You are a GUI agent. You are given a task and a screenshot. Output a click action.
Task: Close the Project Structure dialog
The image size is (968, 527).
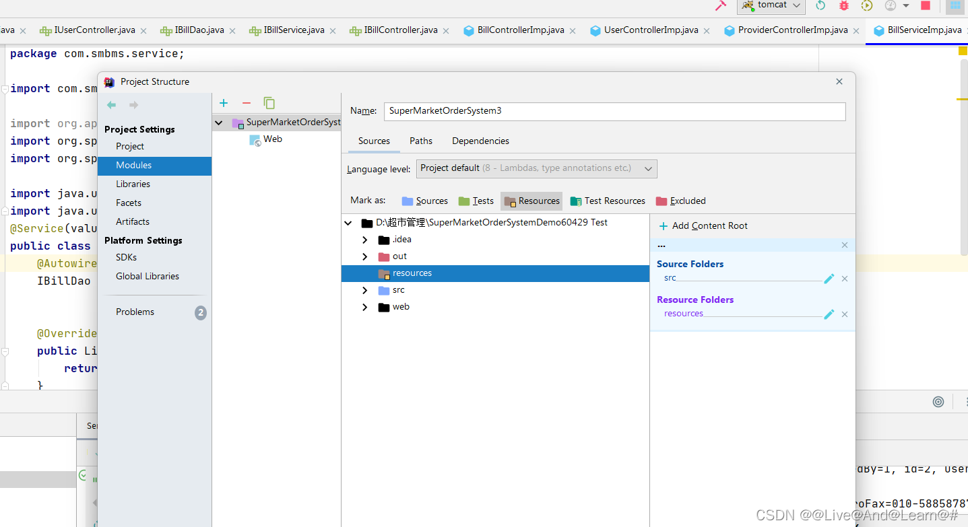(839, 81)
